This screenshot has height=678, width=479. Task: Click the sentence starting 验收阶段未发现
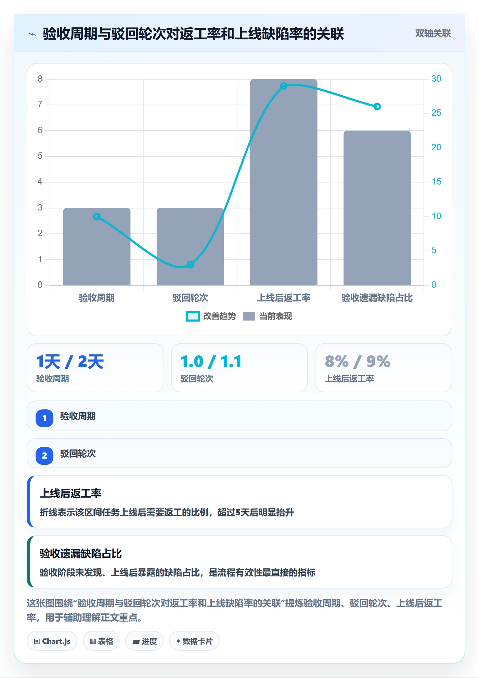coord(178,573)
